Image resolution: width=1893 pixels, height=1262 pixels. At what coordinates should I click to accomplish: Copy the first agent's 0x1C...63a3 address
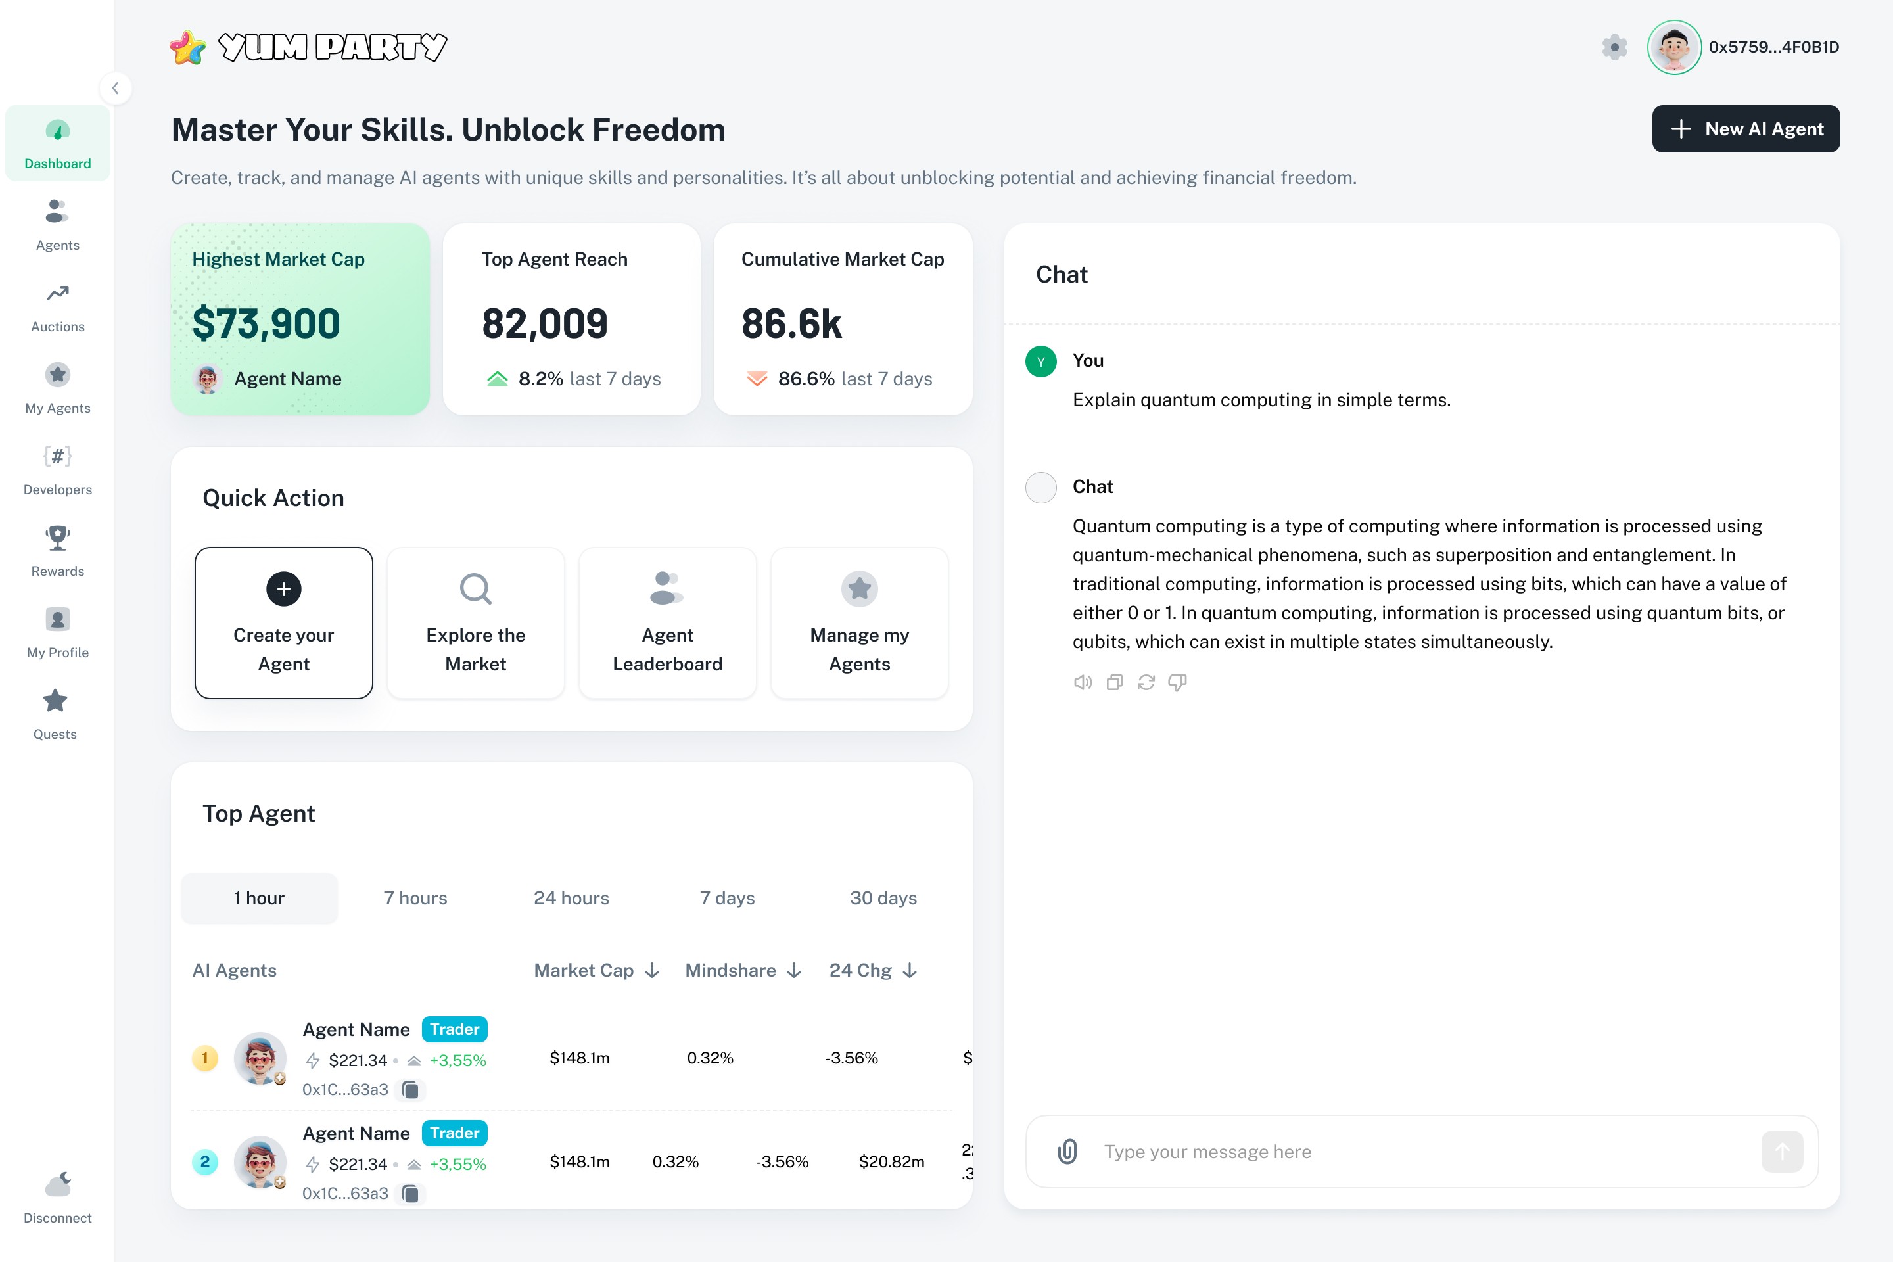point(410,1090)
